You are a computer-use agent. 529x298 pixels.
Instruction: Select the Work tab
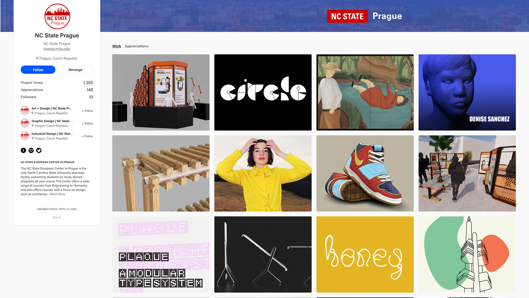tap(116, 46)
